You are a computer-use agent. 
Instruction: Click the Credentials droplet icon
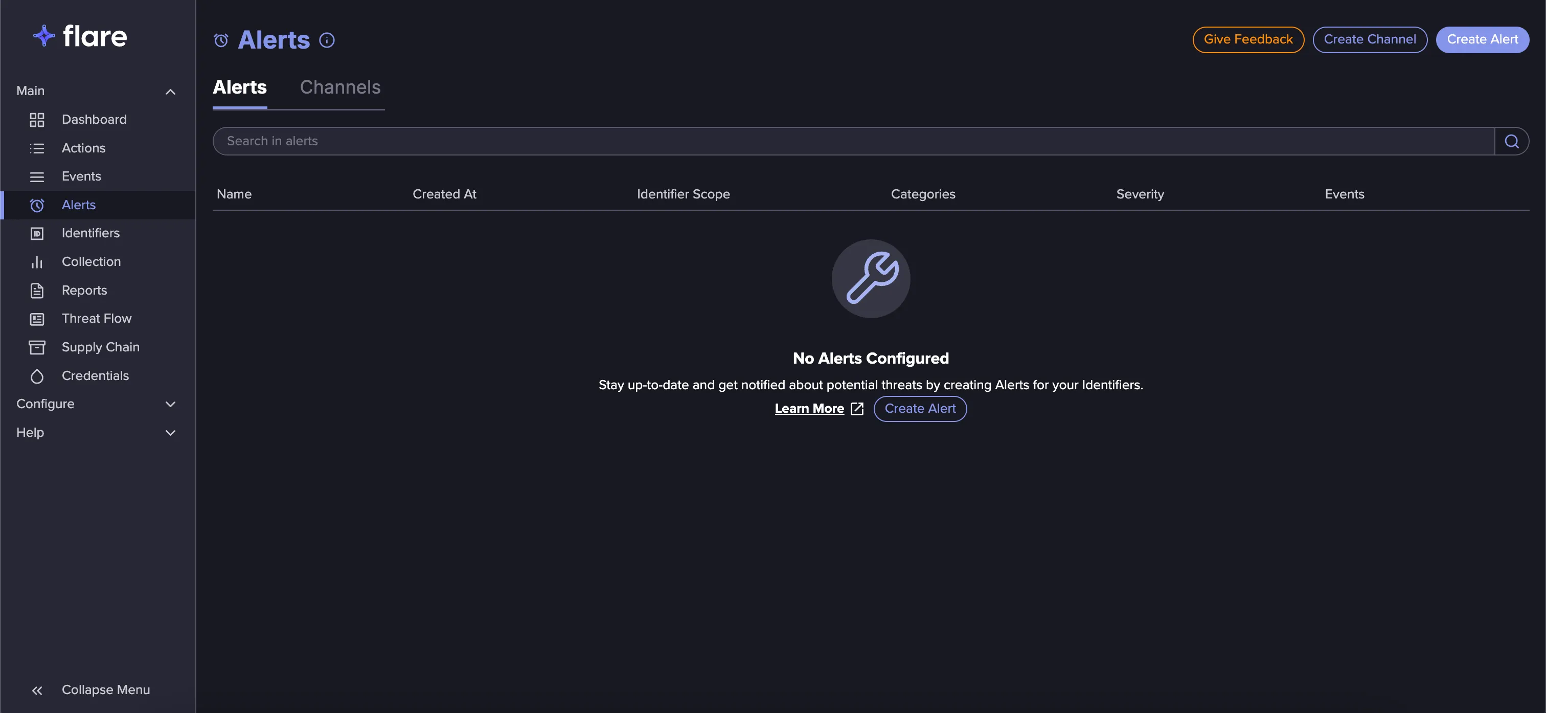37,376
